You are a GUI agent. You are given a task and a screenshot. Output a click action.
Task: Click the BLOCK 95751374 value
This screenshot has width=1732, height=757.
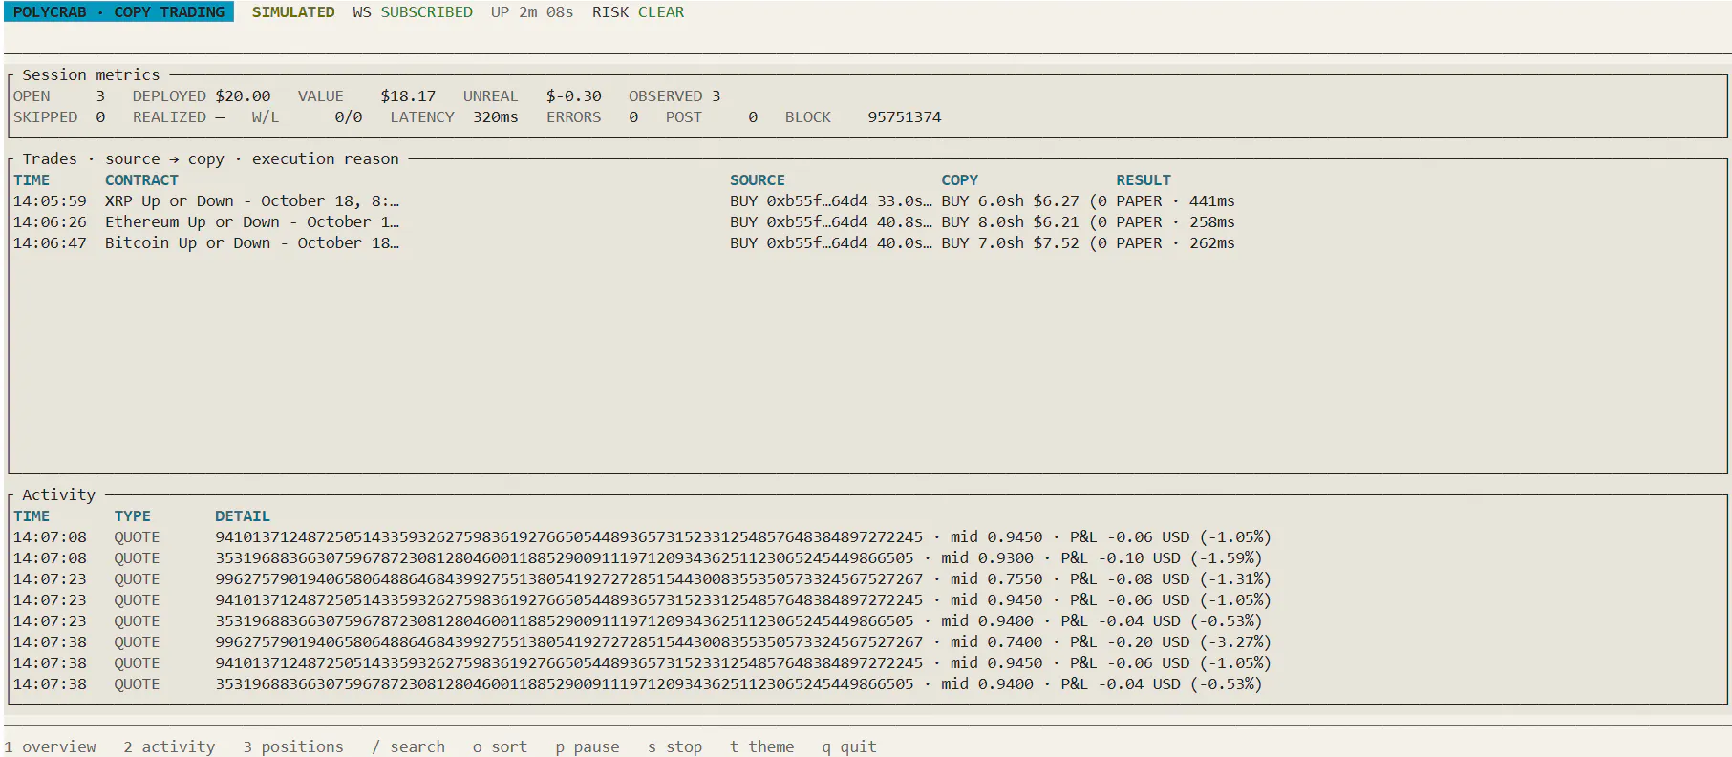(863, 117)
